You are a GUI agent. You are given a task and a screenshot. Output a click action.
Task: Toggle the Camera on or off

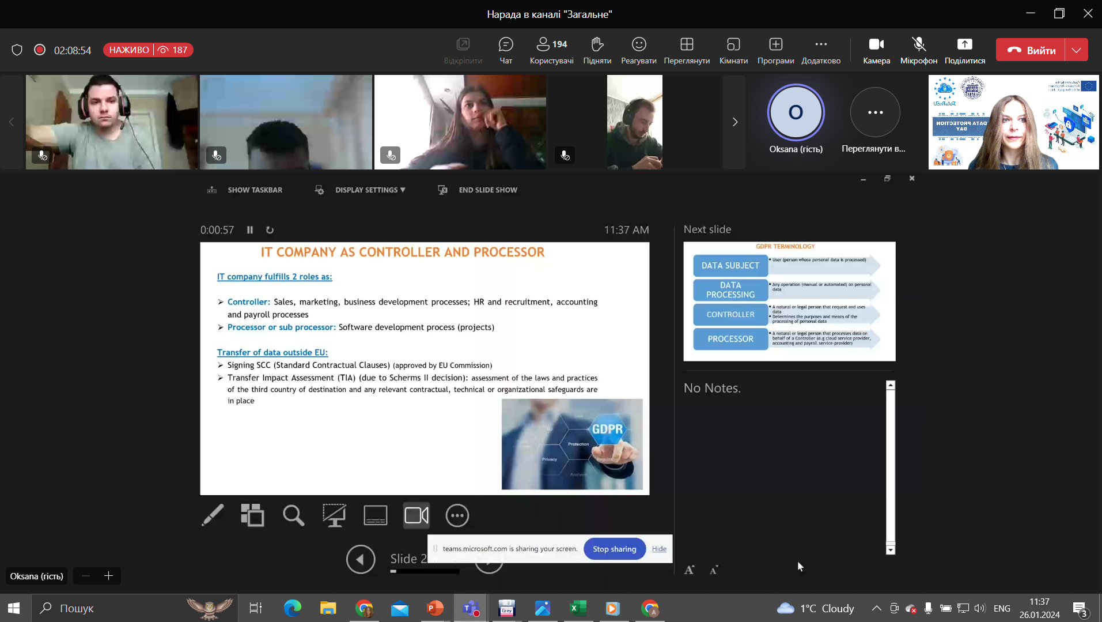point(876,50)
